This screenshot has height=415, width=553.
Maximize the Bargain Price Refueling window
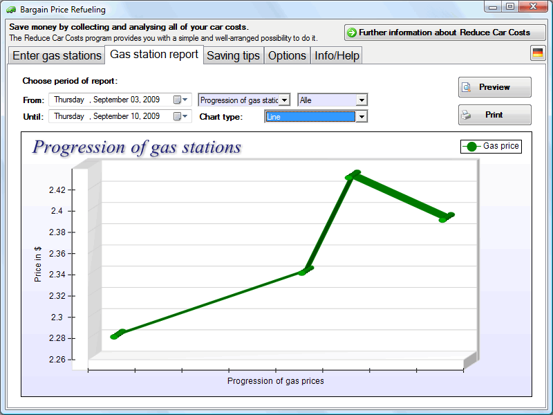[510, 7]
